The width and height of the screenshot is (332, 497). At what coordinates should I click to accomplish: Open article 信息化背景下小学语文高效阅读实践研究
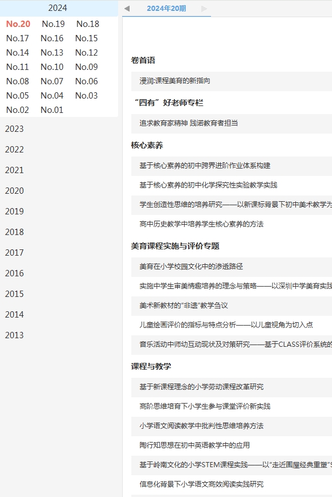pyautogui.click(x=201, y=484)
